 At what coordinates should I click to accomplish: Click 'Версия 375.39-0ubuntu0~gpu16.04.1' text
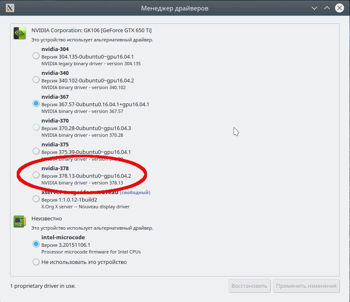tap(86, 152)
